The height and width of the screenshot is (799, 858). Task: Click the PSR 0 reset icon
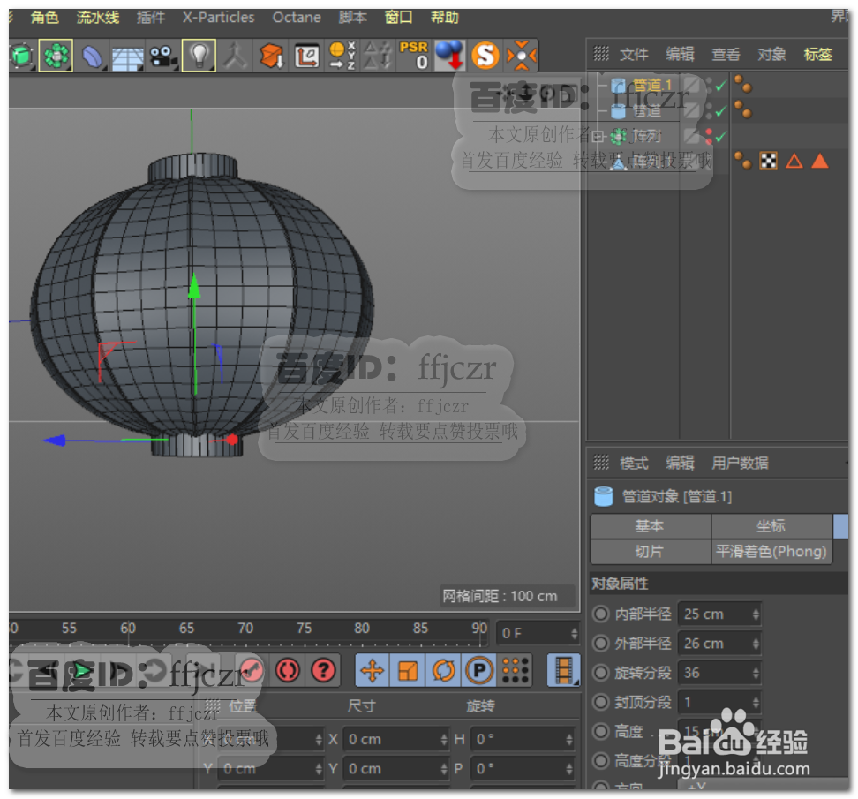click(x=414, y=55)
